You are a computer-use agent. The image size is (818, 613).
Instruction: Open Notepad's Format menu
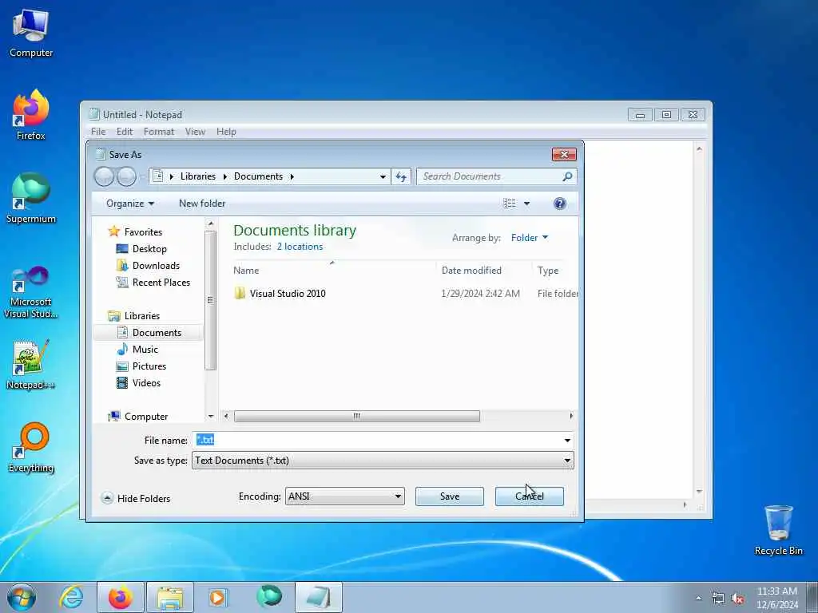pos(159,132)
